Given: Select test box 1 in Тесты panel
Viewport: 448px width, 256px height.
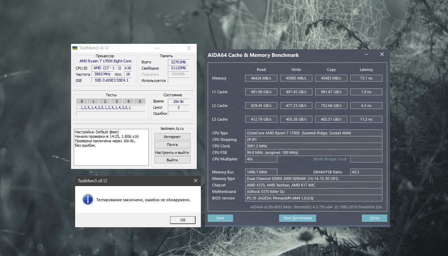Looking at the screenshot, I should click(93, 101).
